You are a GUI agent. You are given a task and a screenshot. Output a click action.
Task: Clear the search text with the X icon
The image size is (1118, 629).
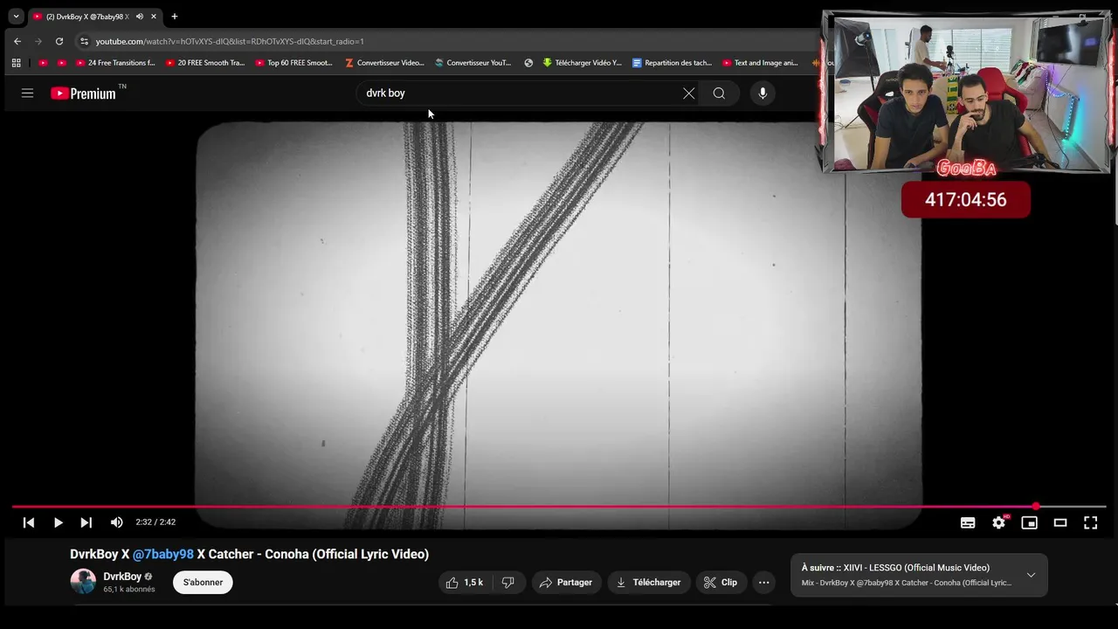(x=688, y=93)
